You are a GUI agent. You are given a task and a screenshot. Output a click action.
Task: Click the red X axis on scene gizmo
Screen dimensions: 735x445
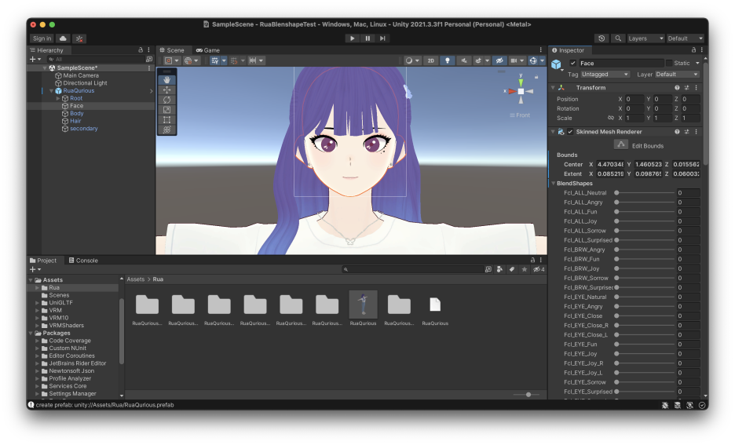point(511,91)
